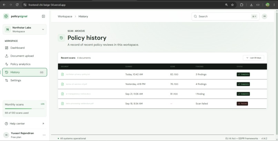278x141 pixels.
Task: Click the SCORE column header
Action: [172, 67]
